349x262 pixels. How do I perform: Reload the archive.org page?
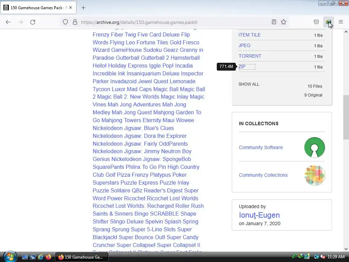click(x=33, y=22)
